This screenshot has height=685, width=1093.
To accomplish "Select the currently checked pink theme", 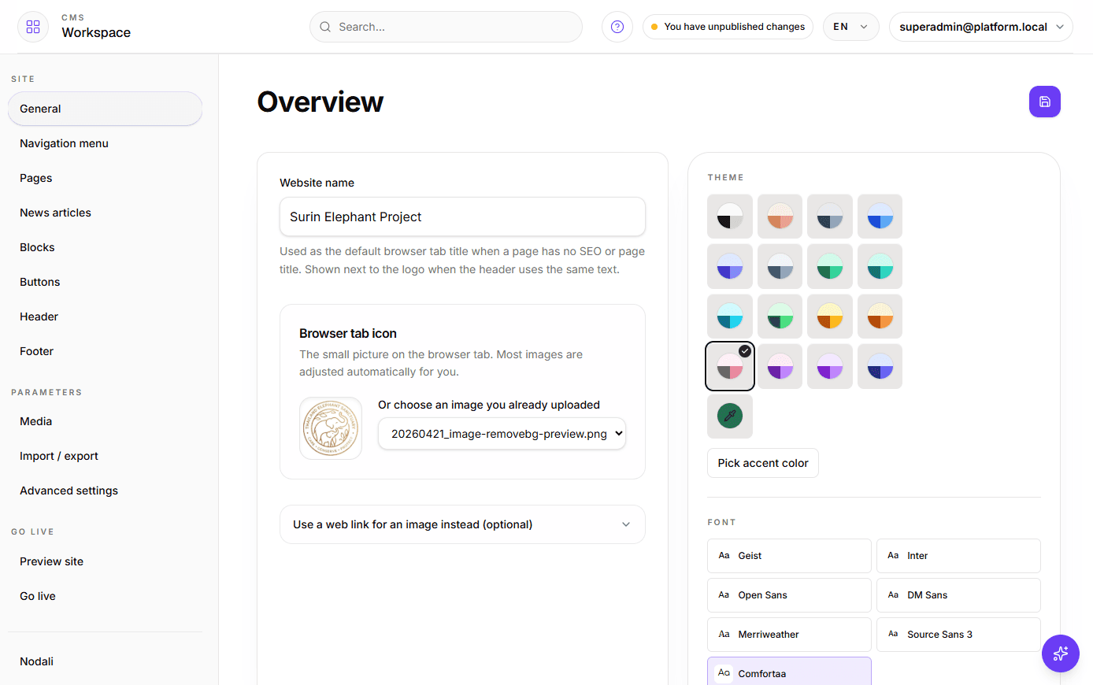I will coord(729,366).
